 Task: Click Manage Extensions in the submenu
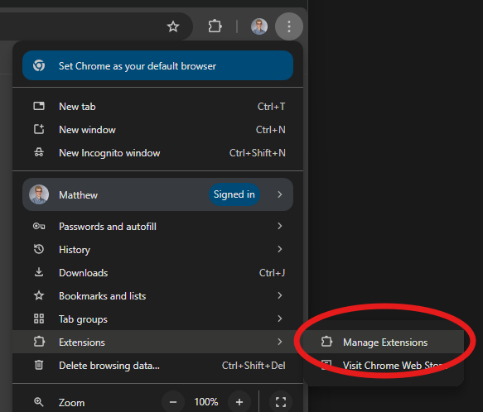(384, 342)
